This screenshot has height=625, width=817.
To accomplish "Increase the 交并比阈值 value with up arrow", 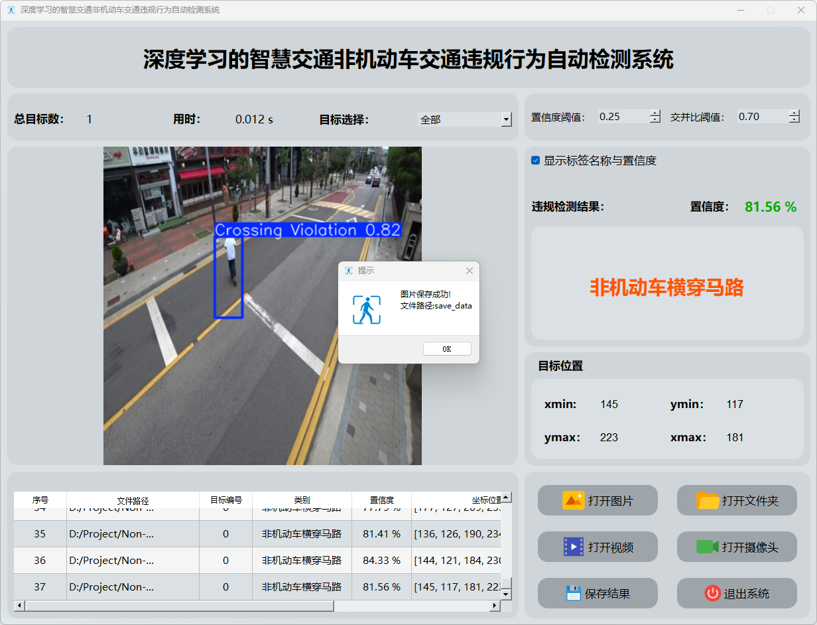I will tap(794, 113).
